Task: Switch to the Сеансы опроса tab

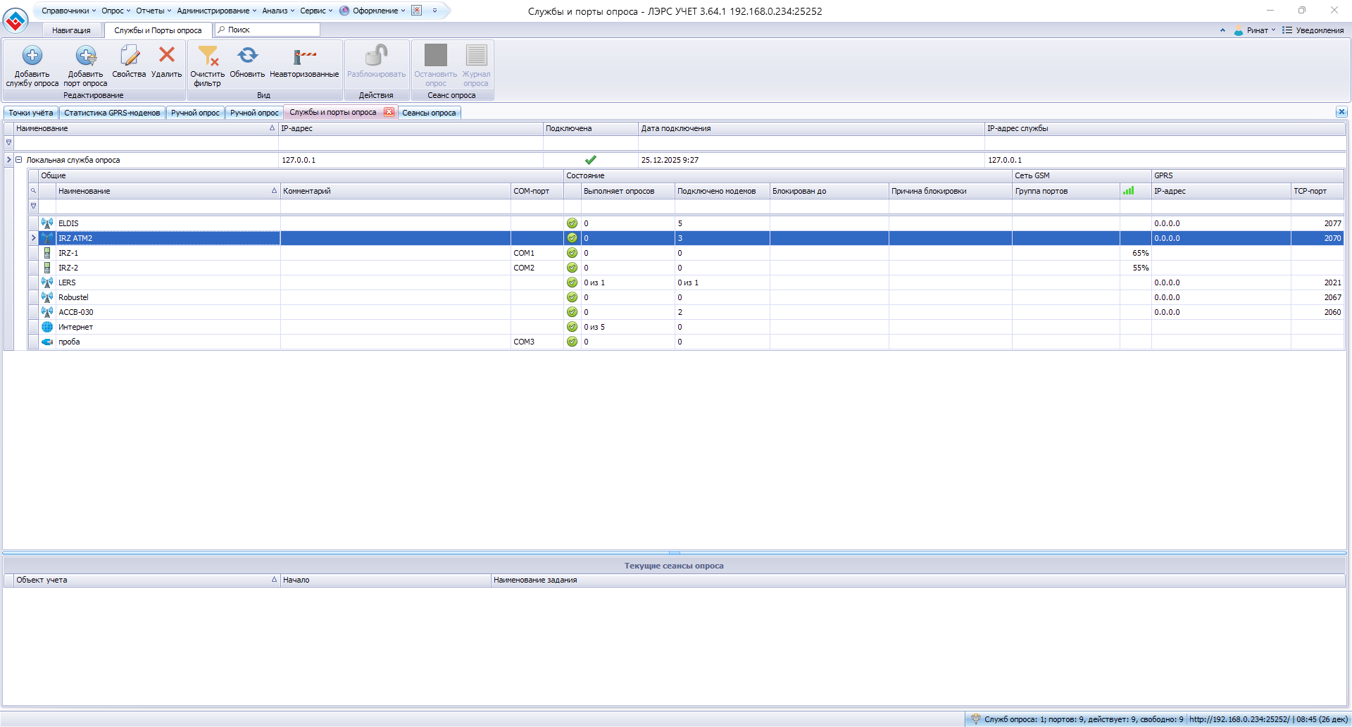Action: coord(429,113)
